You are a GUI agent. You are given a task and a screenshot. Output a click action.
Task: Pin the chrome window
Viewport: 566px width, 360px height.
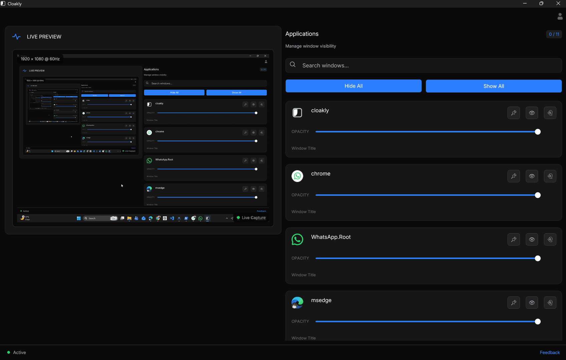[x=514, y=176]
